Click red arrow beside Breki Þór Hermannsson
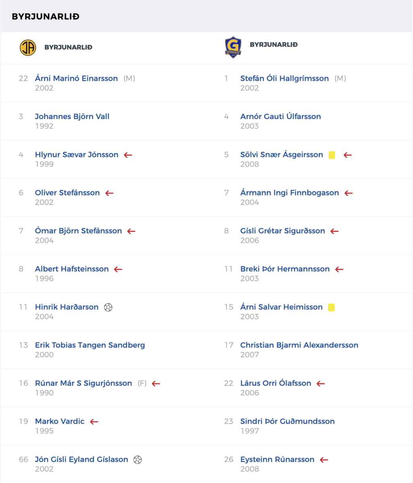Image resolution: width=413 pixels, height=483 pixels. tap(339, 269)
